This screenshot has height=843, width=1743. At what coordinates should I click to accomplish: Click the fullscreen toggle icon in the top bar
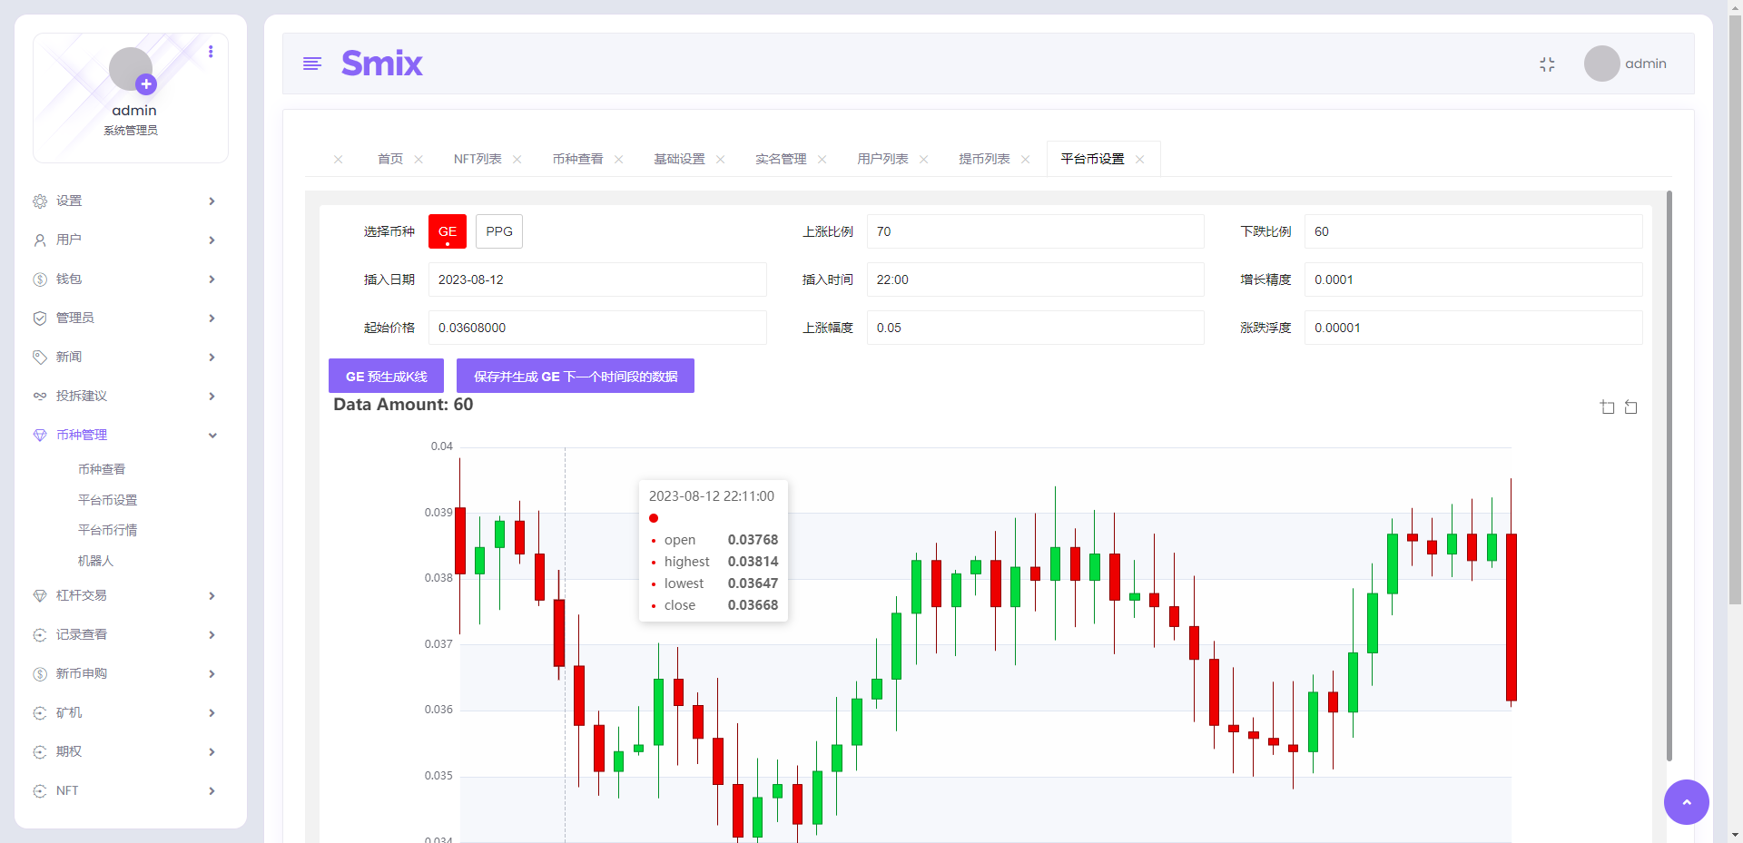coord(1548,64)
